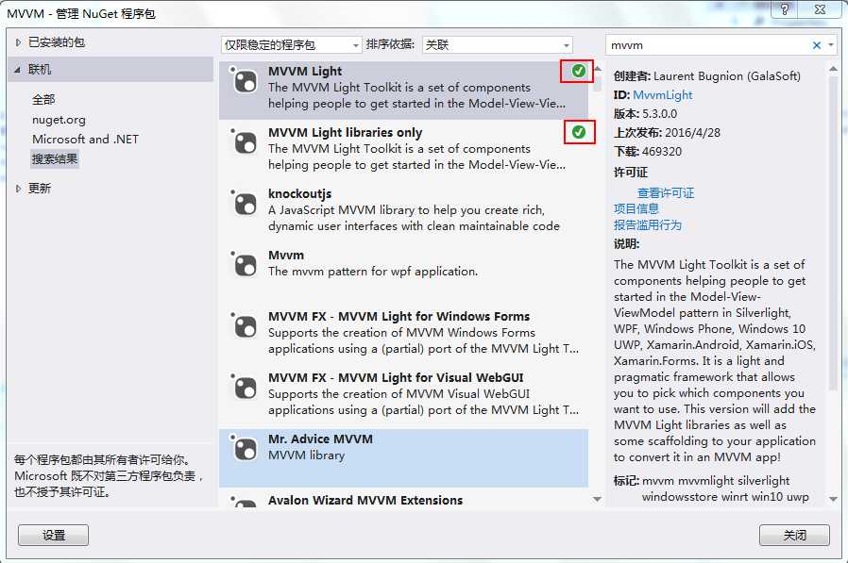Clear the mvvm search text with X
This screenshot has height=563, width=848.
click(817, 45)
